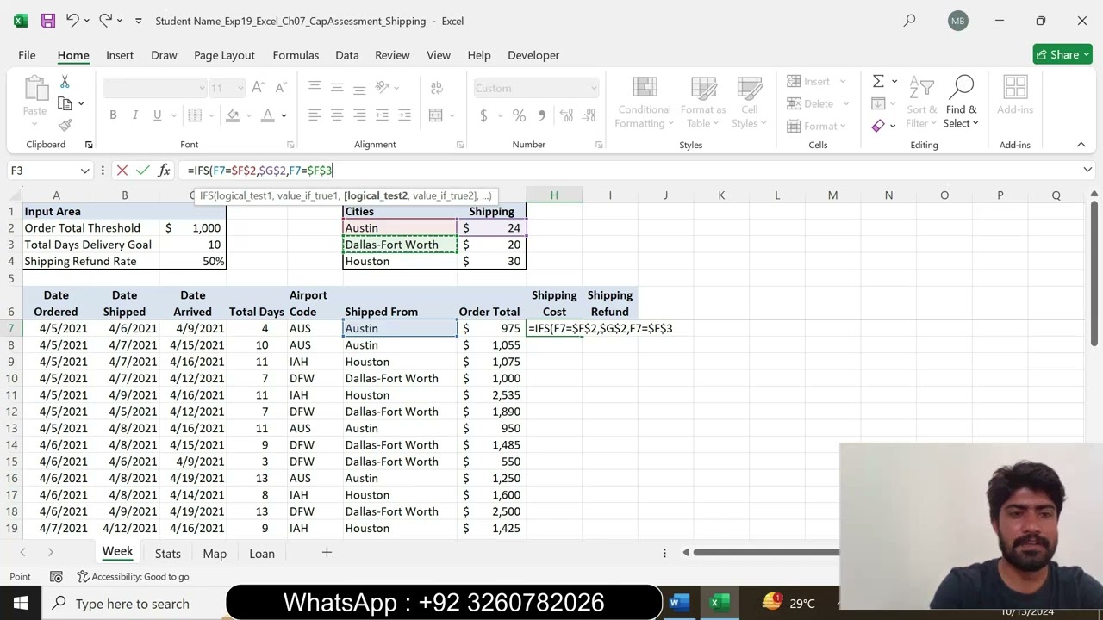
Task: Toggle Bold formatting
Action: coord(113,115)
